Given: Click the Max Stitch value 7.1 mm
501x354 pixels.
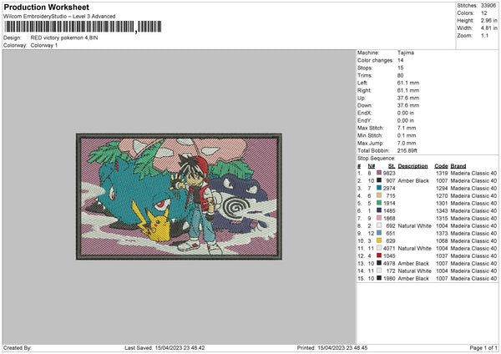Looking at the screenshot, I should click(407, 128).
